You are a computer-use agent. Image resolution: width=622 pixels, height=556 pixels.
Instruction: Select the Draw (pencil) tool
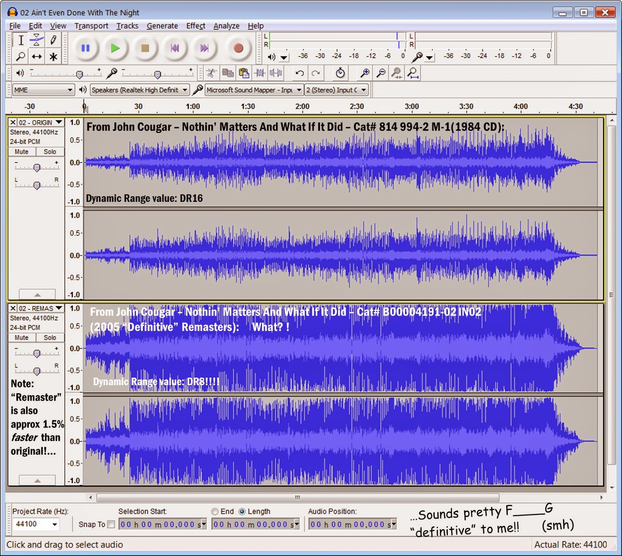53,40
